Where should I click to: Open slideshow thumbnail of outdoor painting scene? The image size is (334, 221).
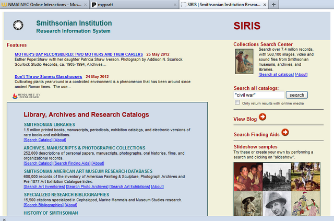point(305,177)
